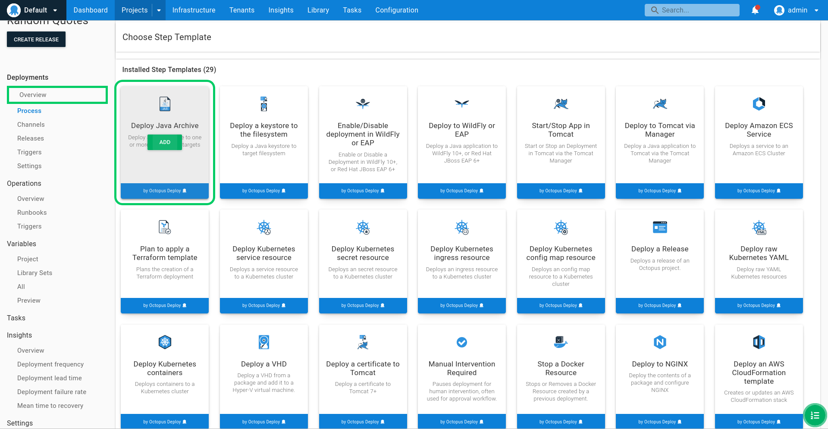Open the Library menu
The image size is (828, 429).
(x=318, y=10)
